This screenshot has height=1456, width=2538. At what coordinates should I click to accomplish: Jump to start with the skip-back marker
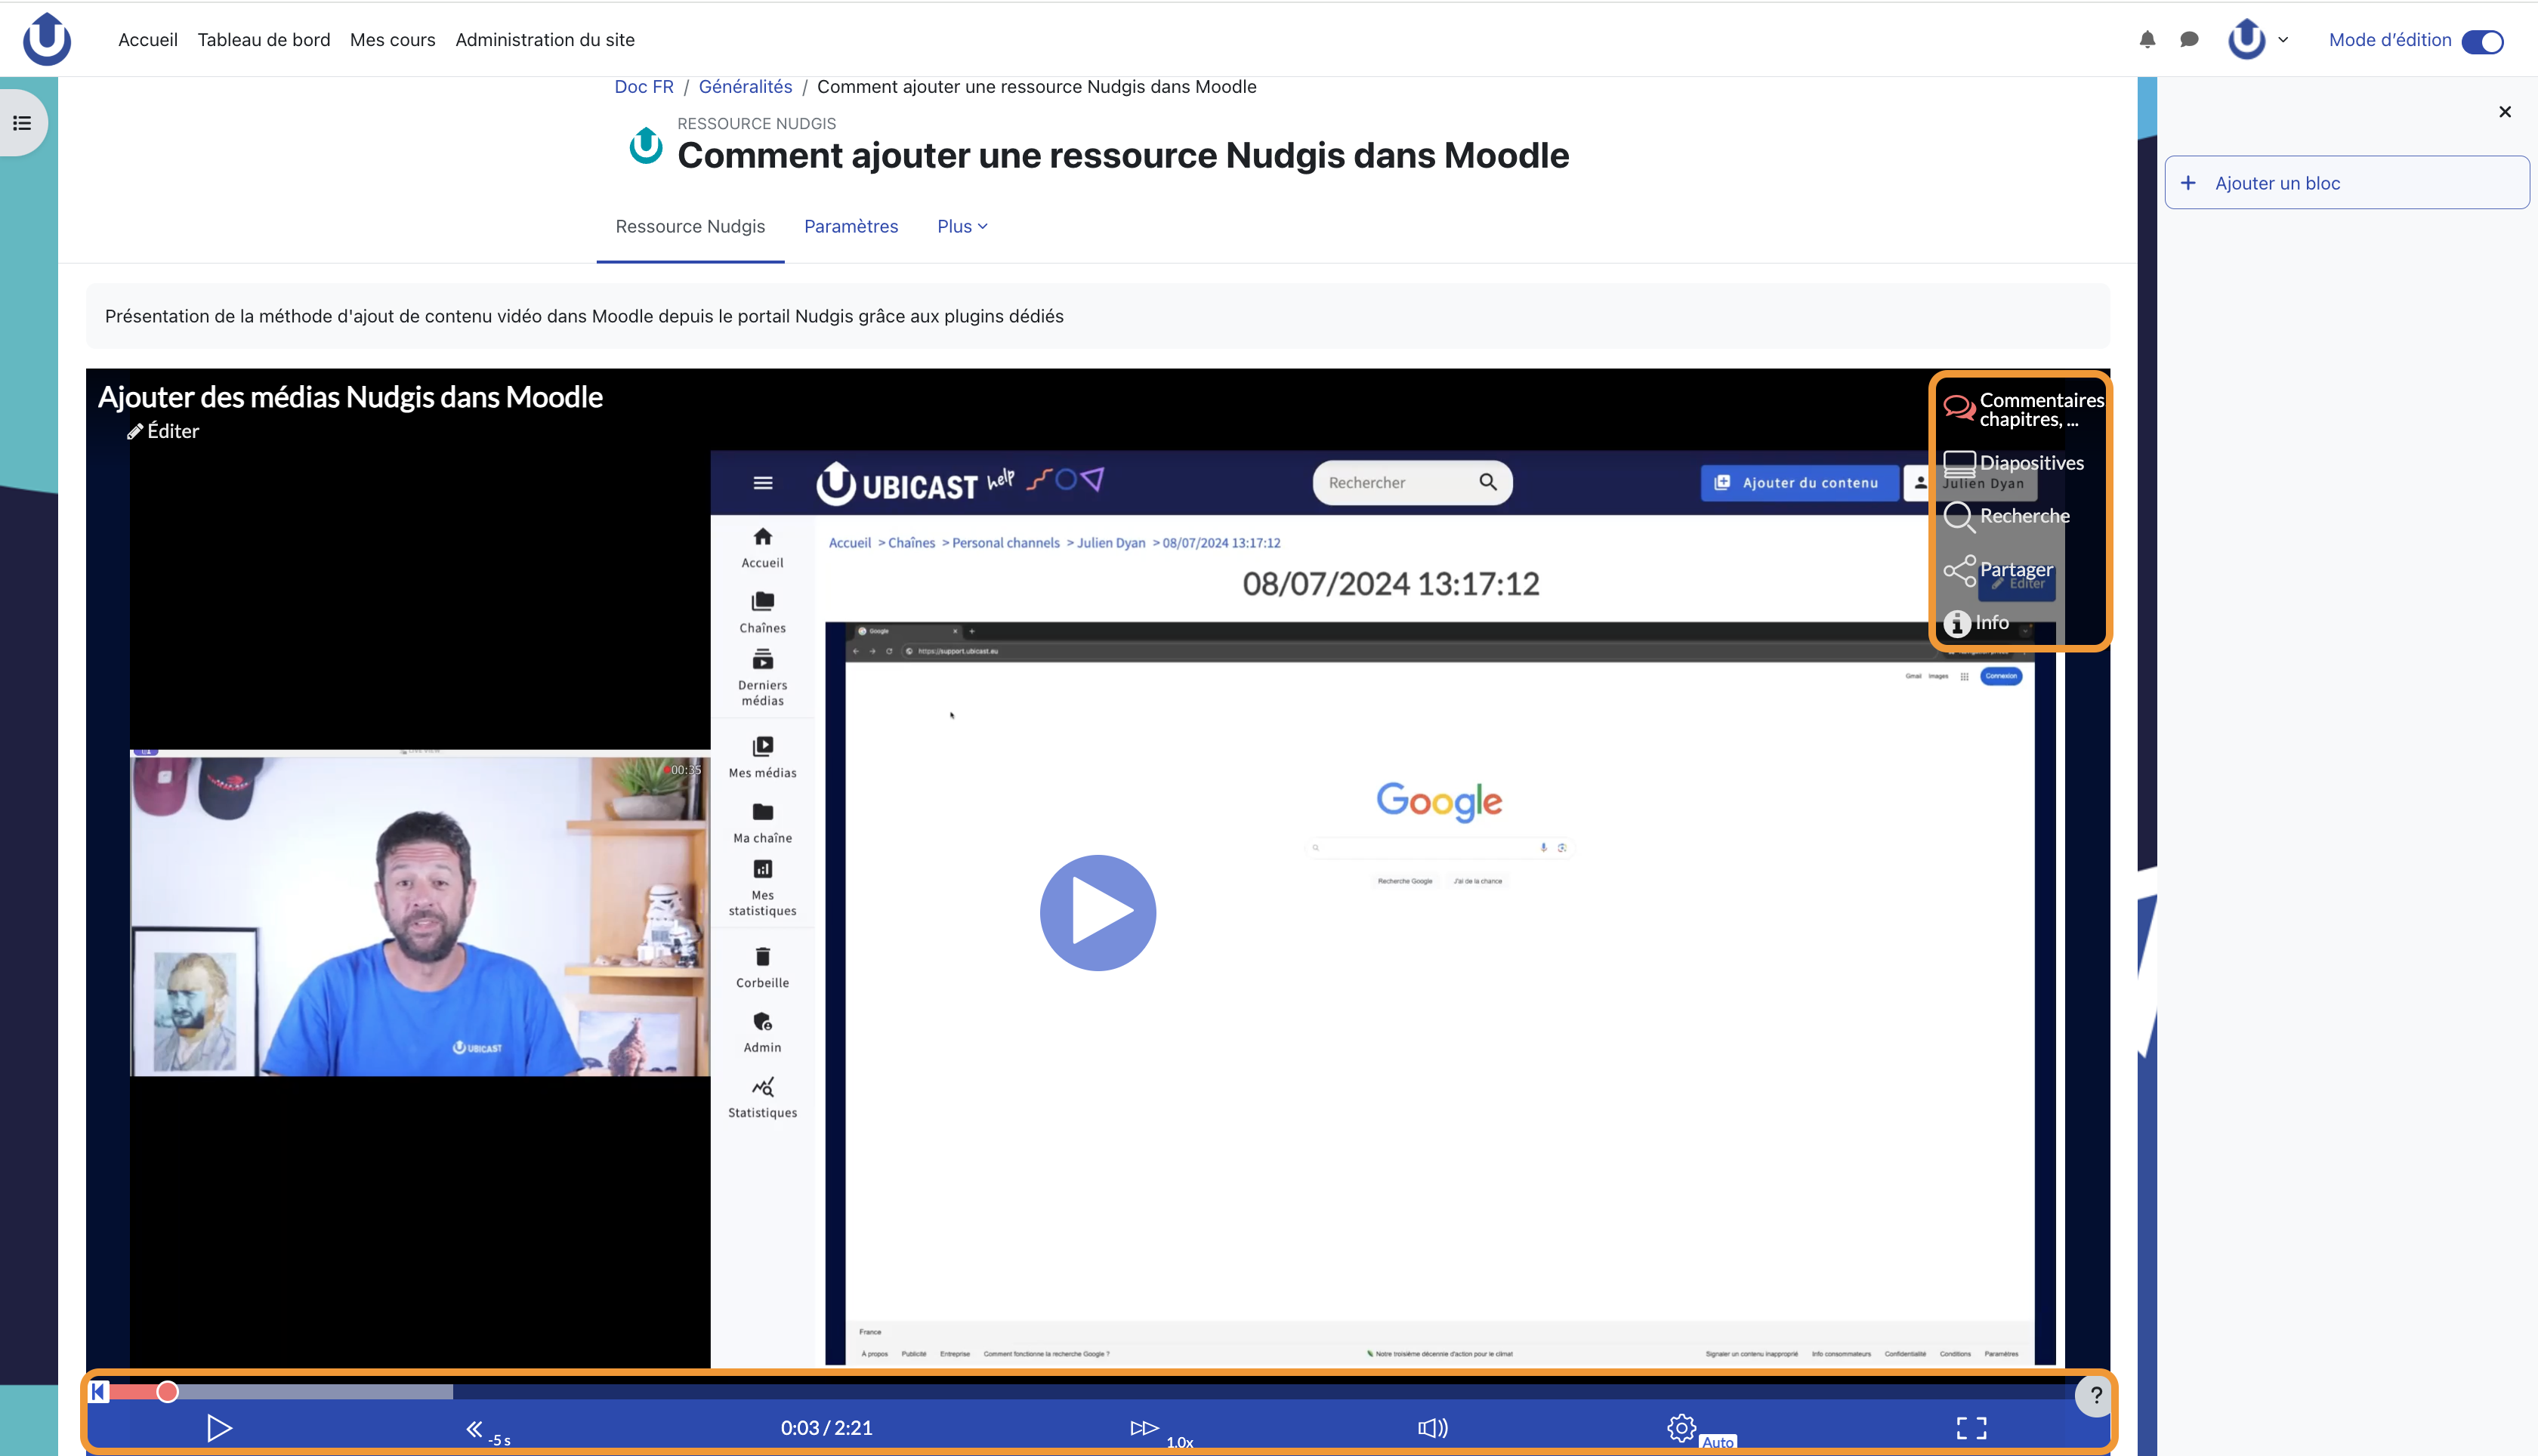[x=98, y=1391]
